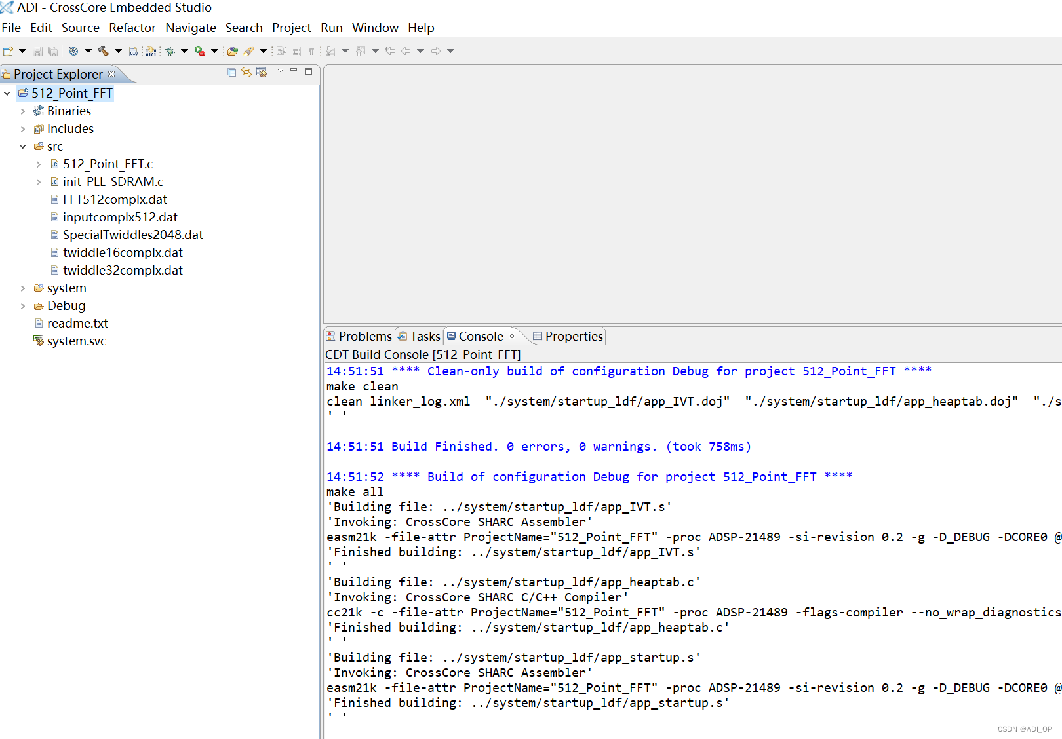Switch to the Properties tab
This screenshot has width=1062, height=739.
pyautogui.click(x=568, y=336)
